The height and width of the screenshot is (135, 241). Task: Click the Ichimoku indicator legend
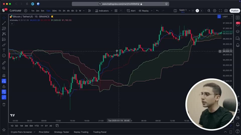pos(14,20)
